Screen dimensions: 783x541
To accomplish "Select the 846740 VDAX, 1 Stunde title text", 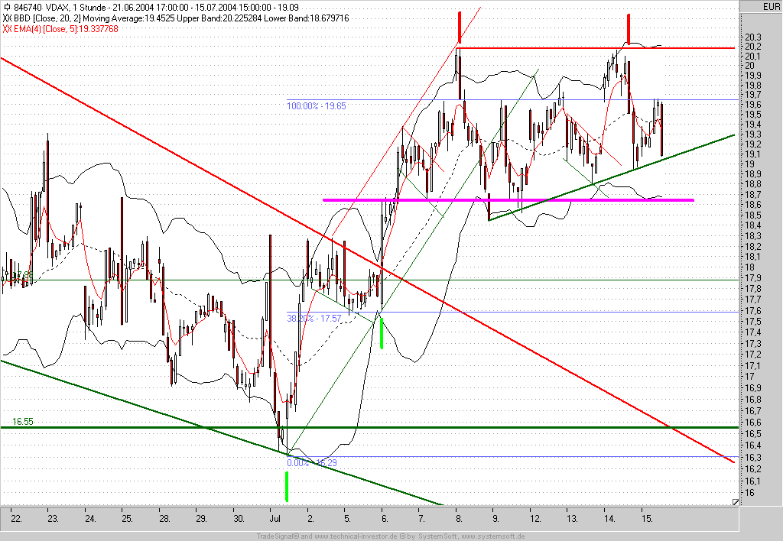I will (x=60, y=8).
